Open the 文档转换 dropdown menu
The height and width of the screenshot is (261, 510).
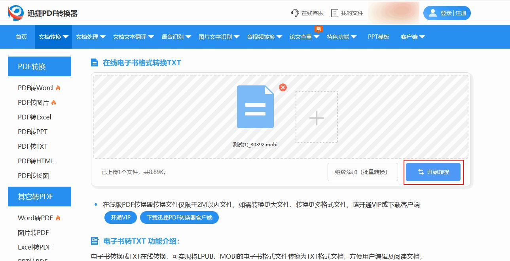[x=53, y=36]
